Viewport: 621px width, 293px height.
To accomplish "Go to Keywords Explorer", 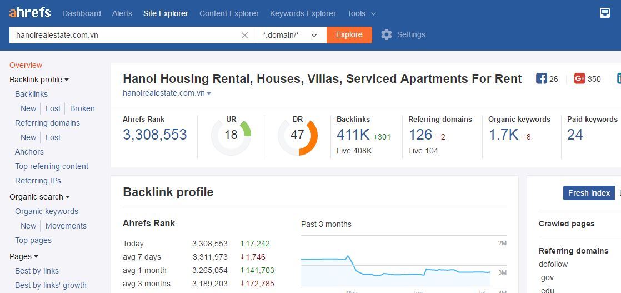I will click(303, 13).
